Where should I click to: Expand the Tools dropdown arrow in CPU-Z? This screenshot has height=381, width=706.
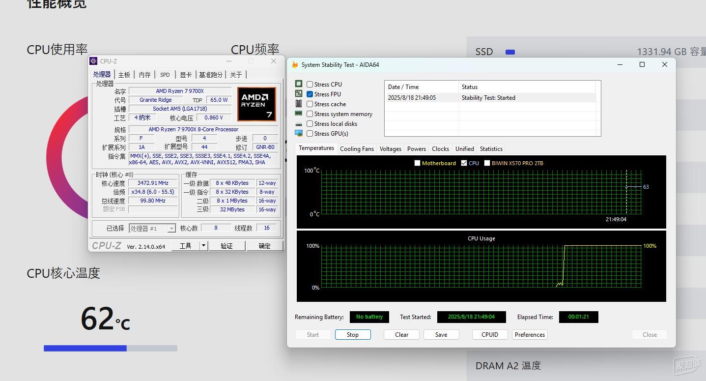[203, 246]
